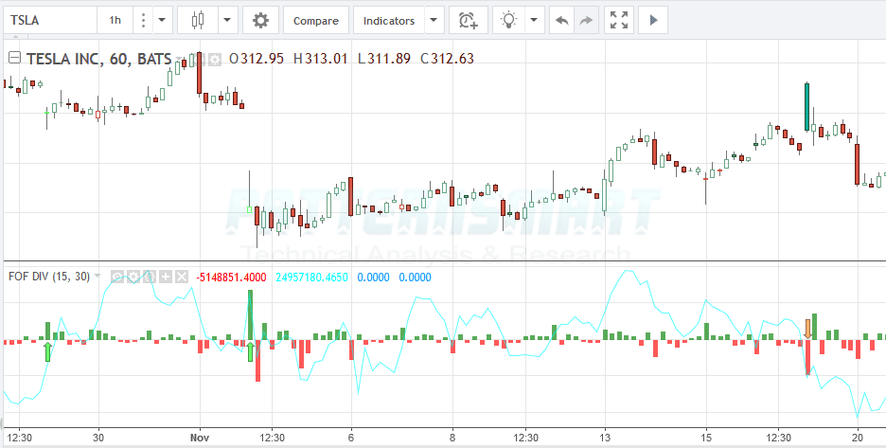The image size is (886, 448).
Task: Expand the time interval dropdown arrow
Action: tap(162, 21)
